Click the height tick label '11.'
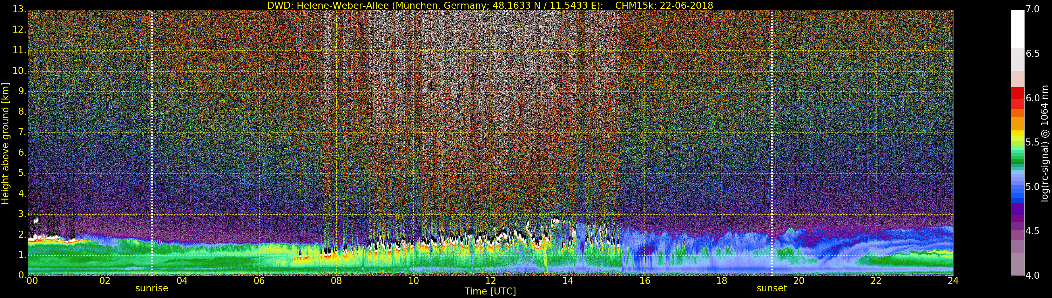Viewport: 1052px width, 298px height. click(x=19, y=50)
